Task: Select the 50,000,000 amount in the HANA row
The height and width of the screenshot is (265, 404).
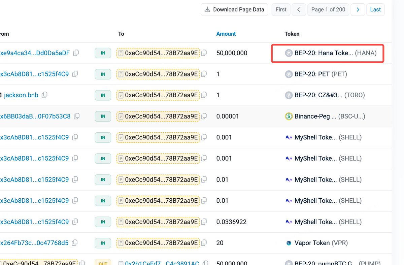Action: point(232,53)
